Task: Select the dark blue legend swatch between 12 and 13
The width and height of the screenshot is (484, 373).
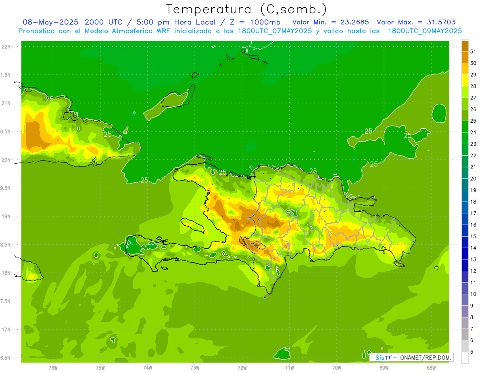Action: (465, 265)
